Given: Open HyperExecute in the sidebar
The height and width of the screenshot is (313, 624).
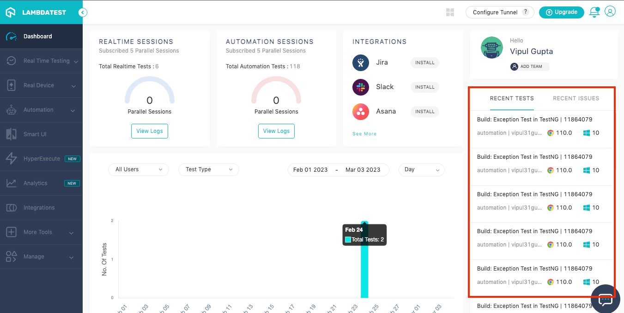Looking at the screenshot, I should (41, 159).
